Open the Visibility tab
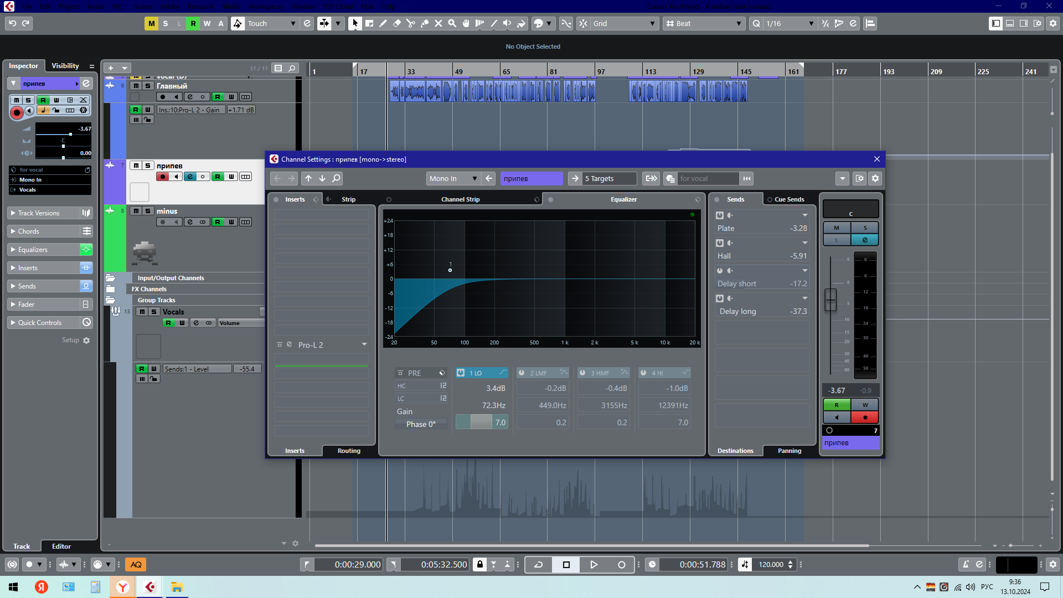The width and height of the screenshot is (1063, 598). tap(65, 66)
